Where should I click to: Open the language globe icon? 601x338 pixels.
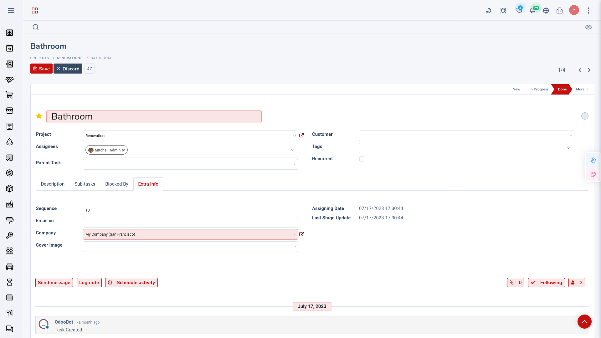[x=546, y=11]
